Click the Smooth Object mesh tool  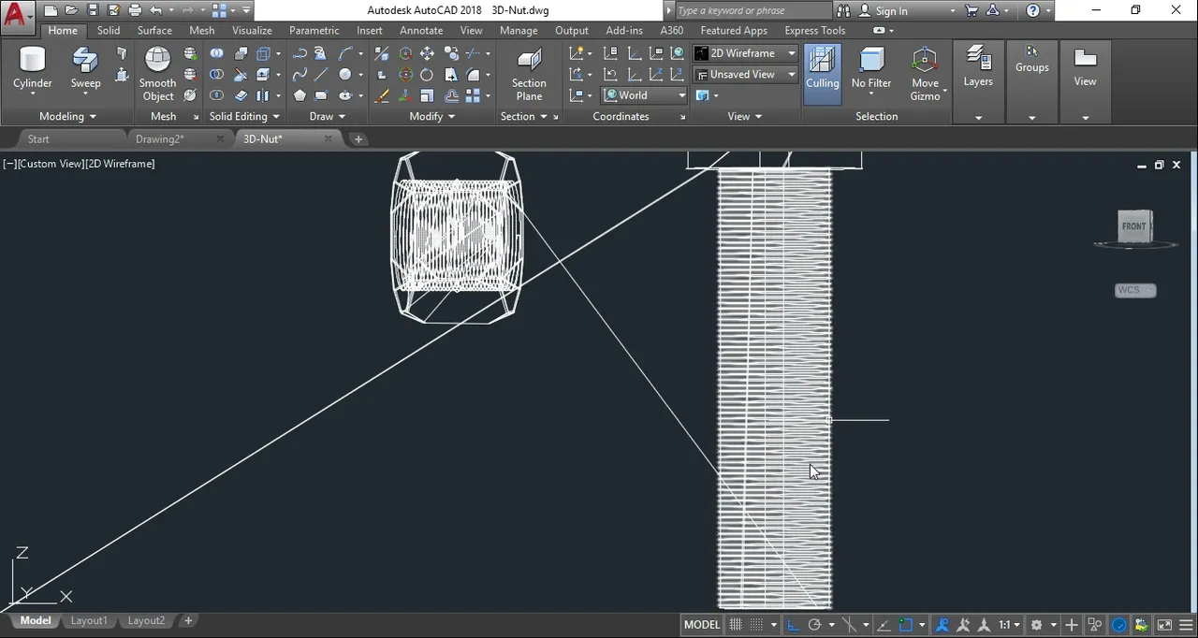[158, 74]
